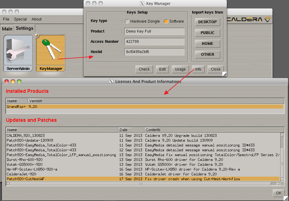Sort patches by the Date column header
The width and height of the screenshot is (289, 201).
point(131,130)
